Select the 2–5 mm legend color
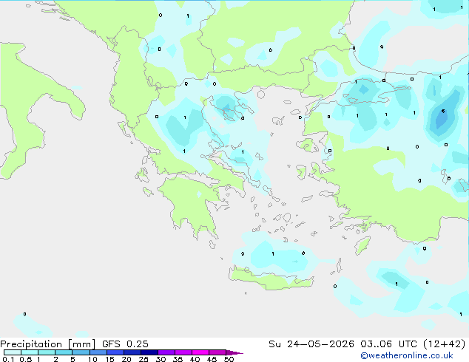This screenshot has height=362, width=469. [x=64, y=352]
